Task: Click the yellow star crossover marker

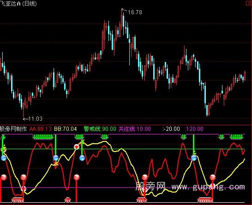Action: click(55, 164)
